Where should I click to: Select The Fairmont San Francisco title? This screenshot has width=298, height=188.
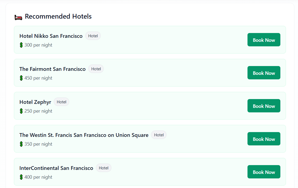(x=52, y=69)
